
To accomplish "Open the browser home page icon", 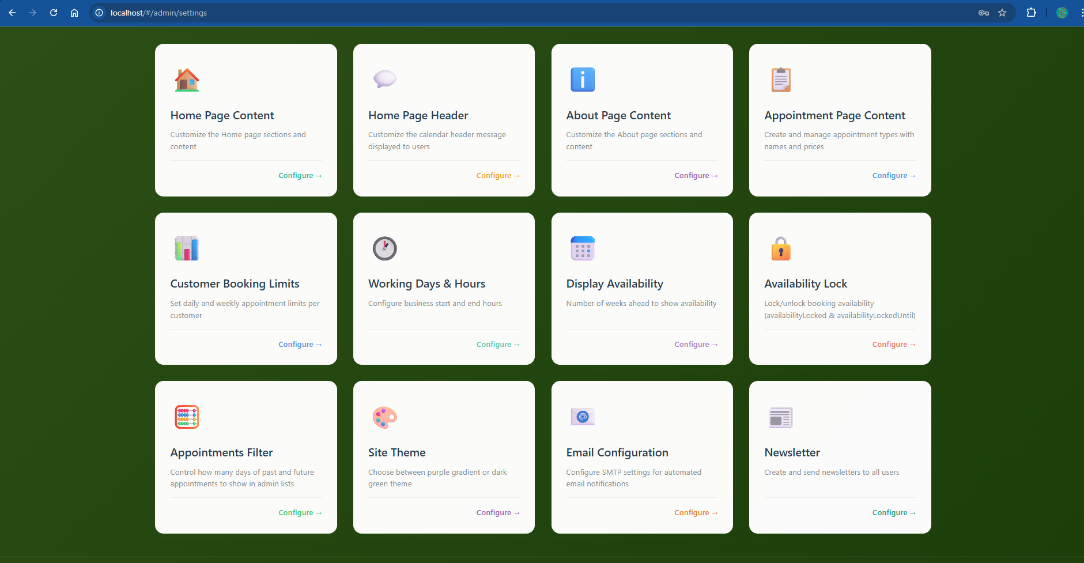I will pos(74,13).
